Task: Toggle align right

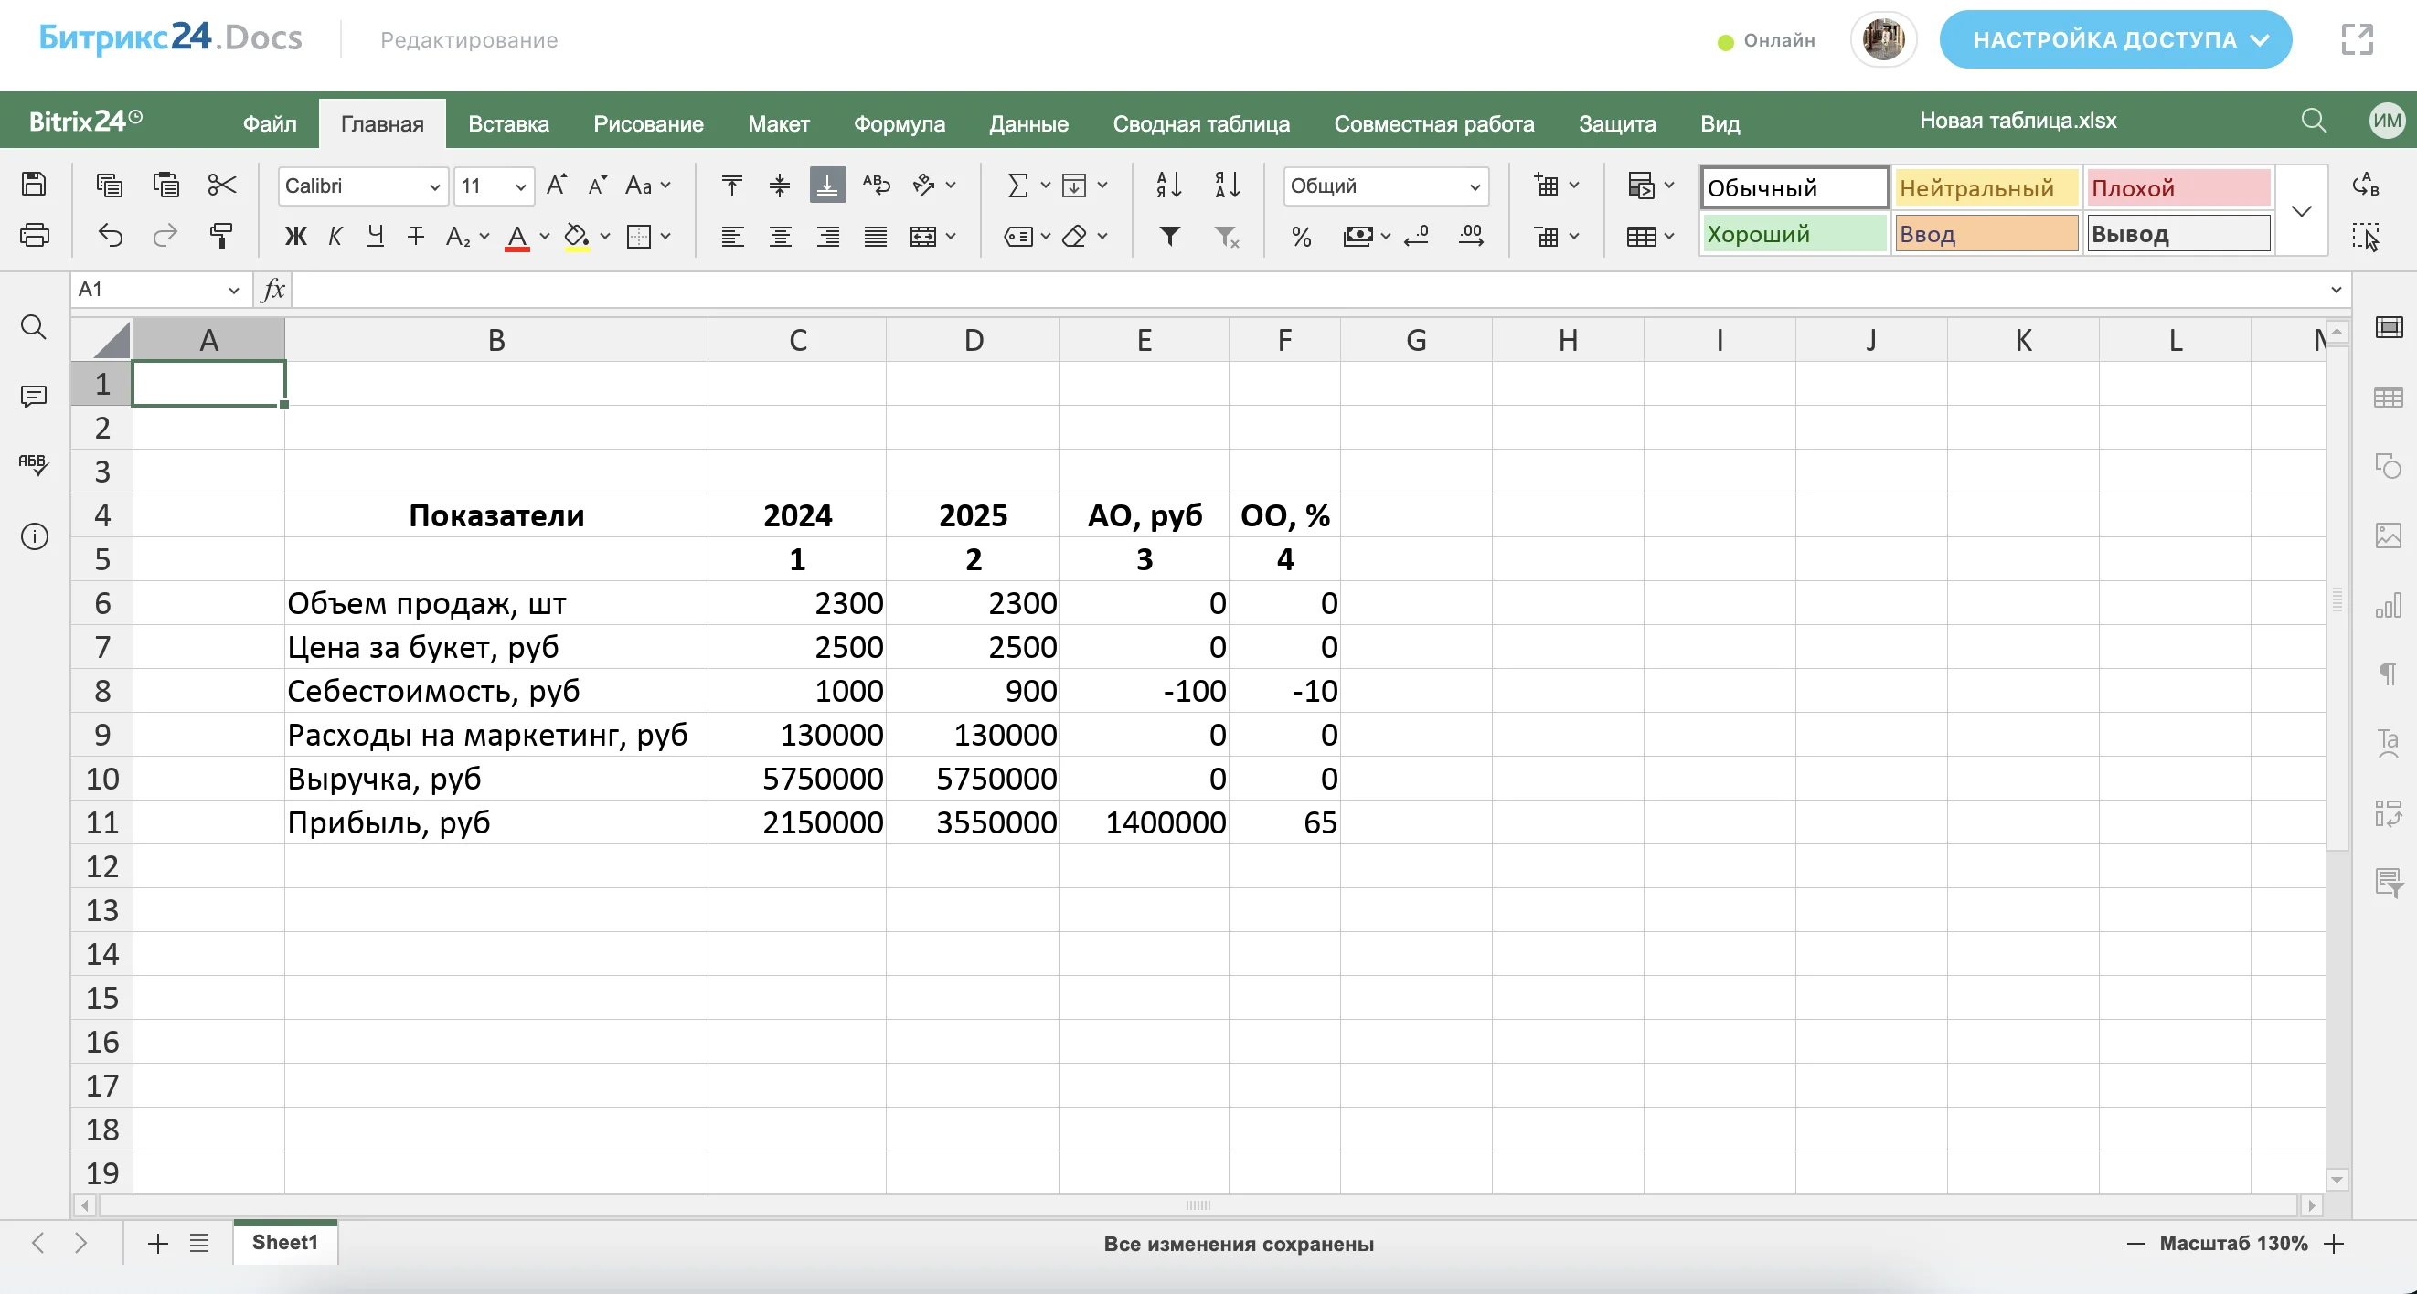Action: coord(827,237)
